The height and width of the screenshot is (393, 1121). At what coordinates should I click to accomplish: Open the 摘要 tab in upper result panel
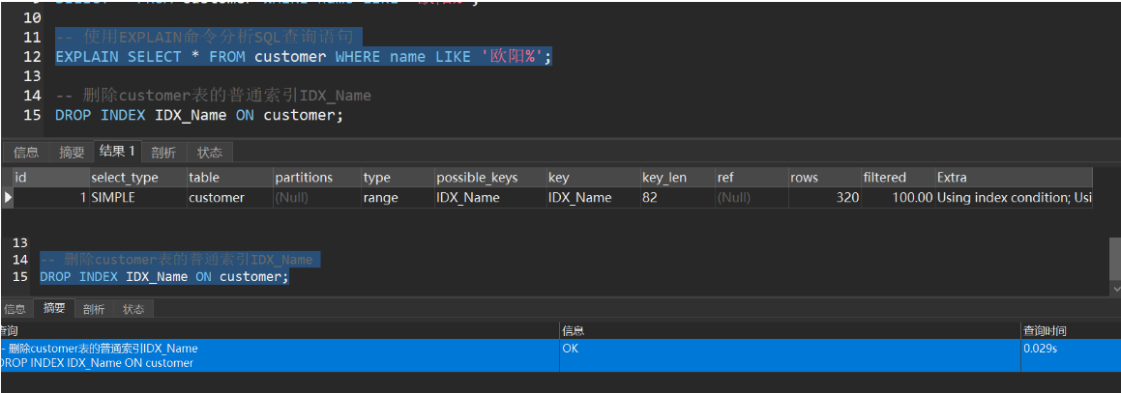(72, 152)
